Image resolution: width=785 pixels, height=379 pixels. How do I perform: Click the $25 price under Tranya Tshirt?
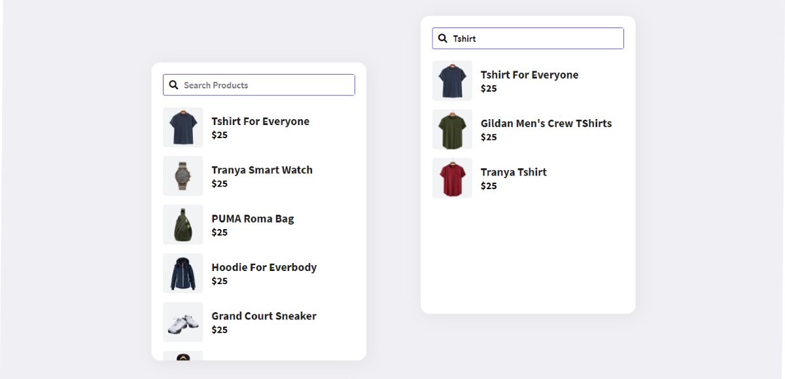click(489, 186)
